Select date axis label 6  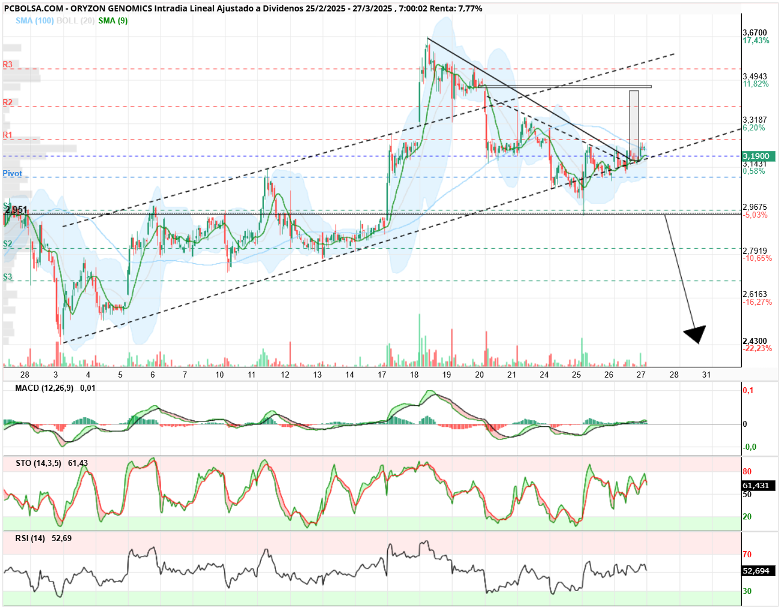point(153,375)
